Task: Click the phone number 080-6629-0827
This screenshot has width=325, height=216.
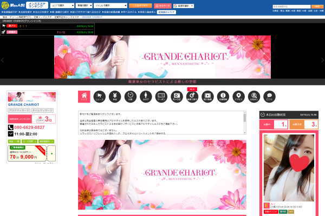Action: 29,127
